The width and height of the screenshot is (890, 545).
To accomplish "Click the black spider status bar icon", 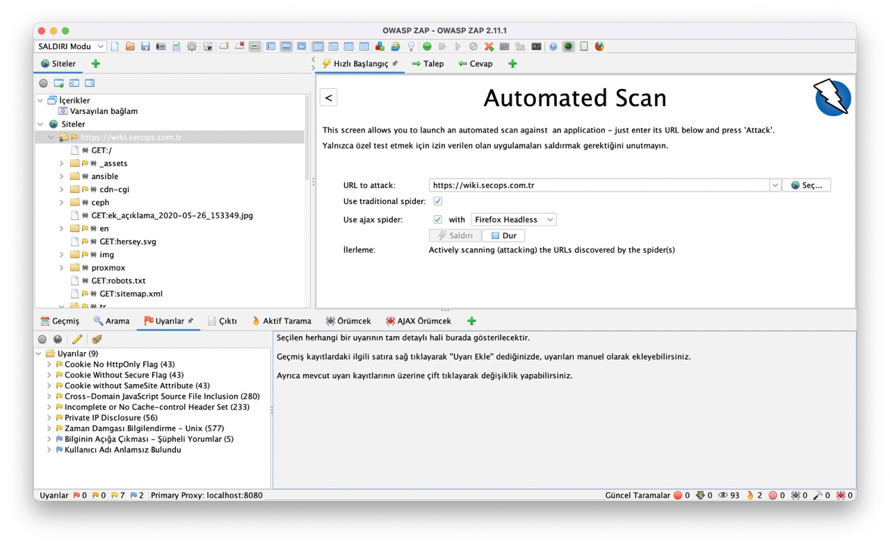I will (795, 495).
